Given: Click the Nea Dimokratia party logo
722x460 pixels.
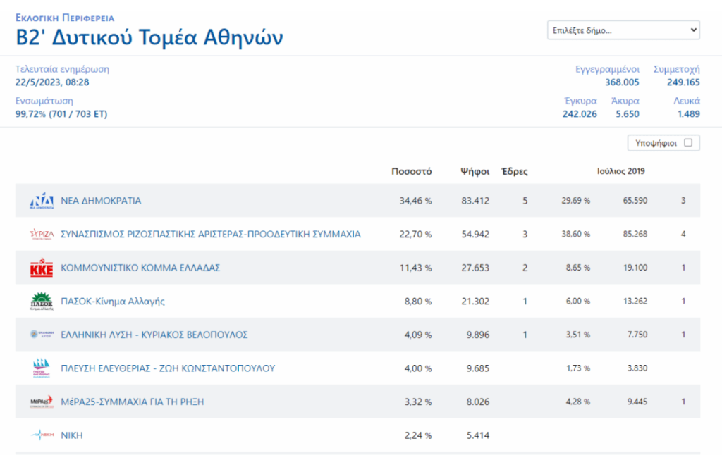Looking at the screenshot, I should pos(41,201).
